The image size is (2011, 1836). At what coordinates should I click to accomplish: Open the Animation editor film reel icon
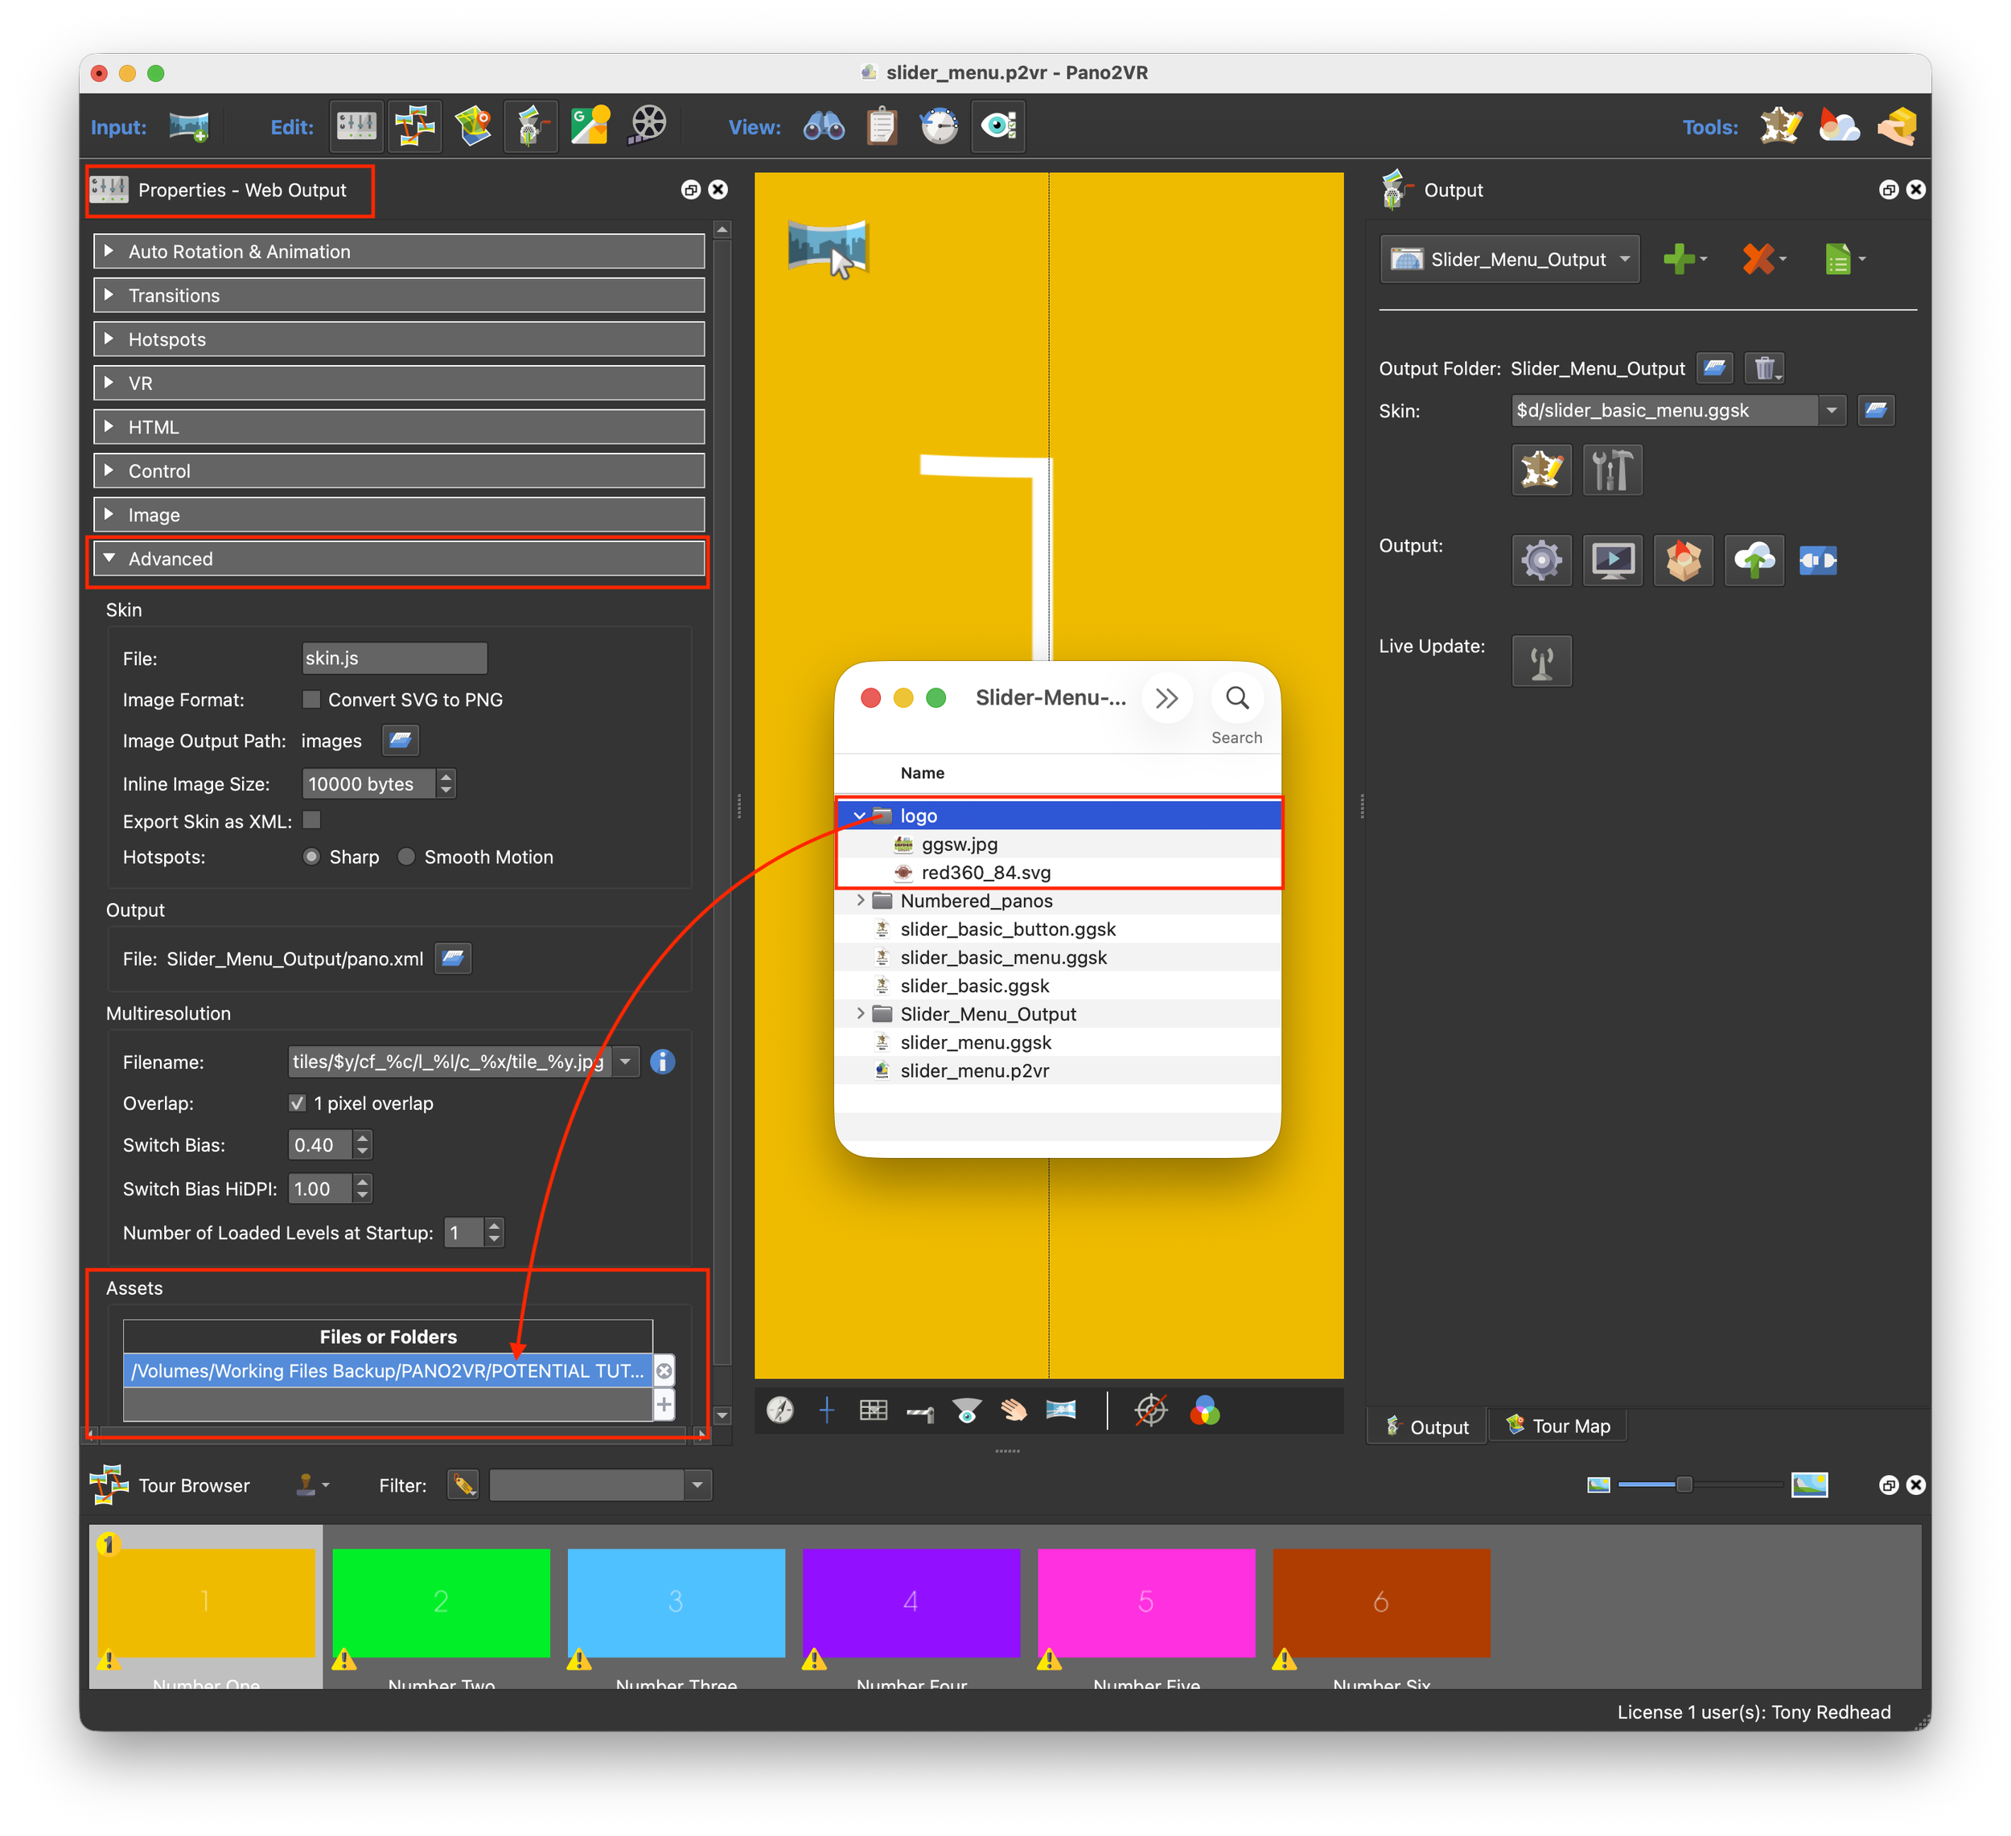(648, 125)
